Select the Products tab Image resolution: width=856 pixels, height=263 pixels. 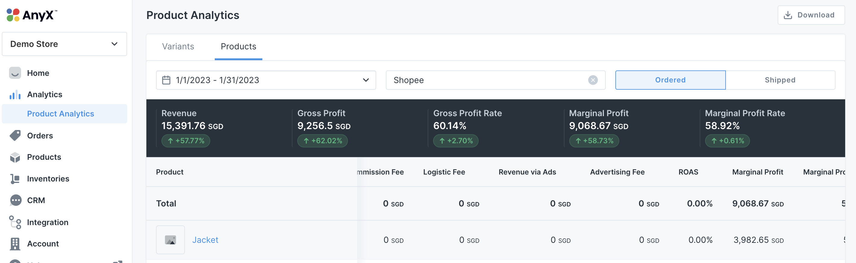[238, 46]
